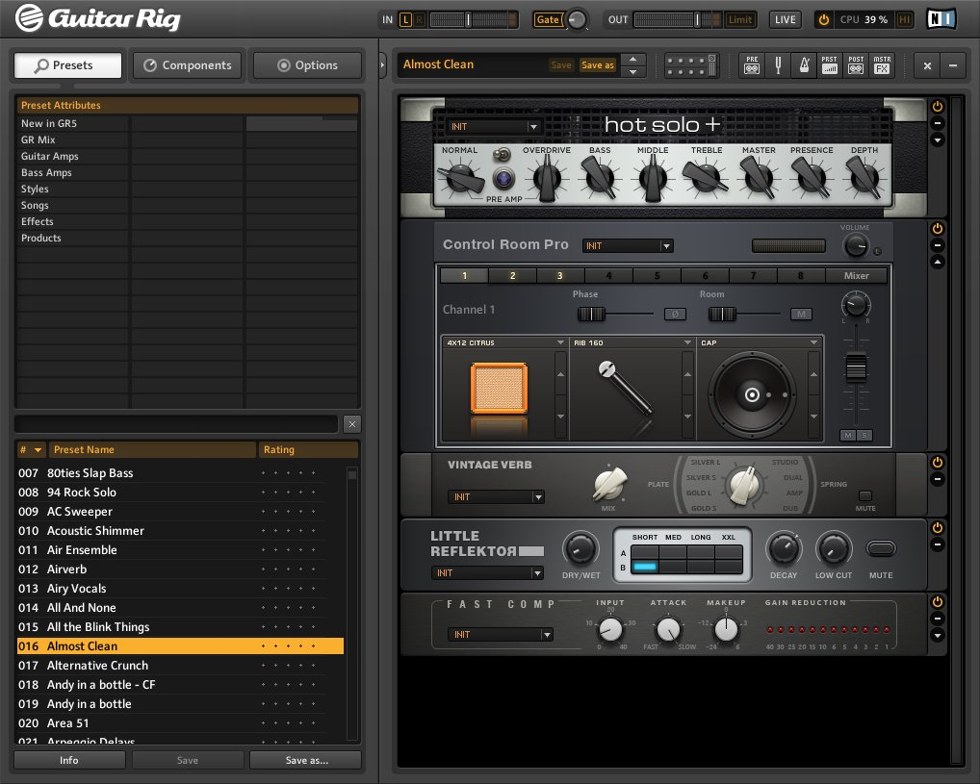Image resolution: width=980 pixels, height=784 pixels.
Task: Open Vintage Verb INIT preset dropdown
Action: [x=496, y=496]
